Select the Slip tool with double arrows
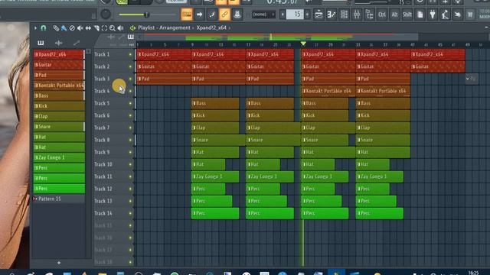This screenshot has height=275, width=490. click(88, 28)
